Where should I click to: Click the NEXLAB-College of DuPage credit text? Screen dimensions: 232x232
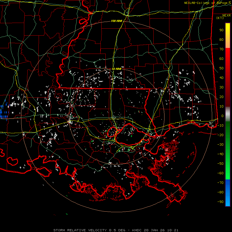tap(206, 3)
